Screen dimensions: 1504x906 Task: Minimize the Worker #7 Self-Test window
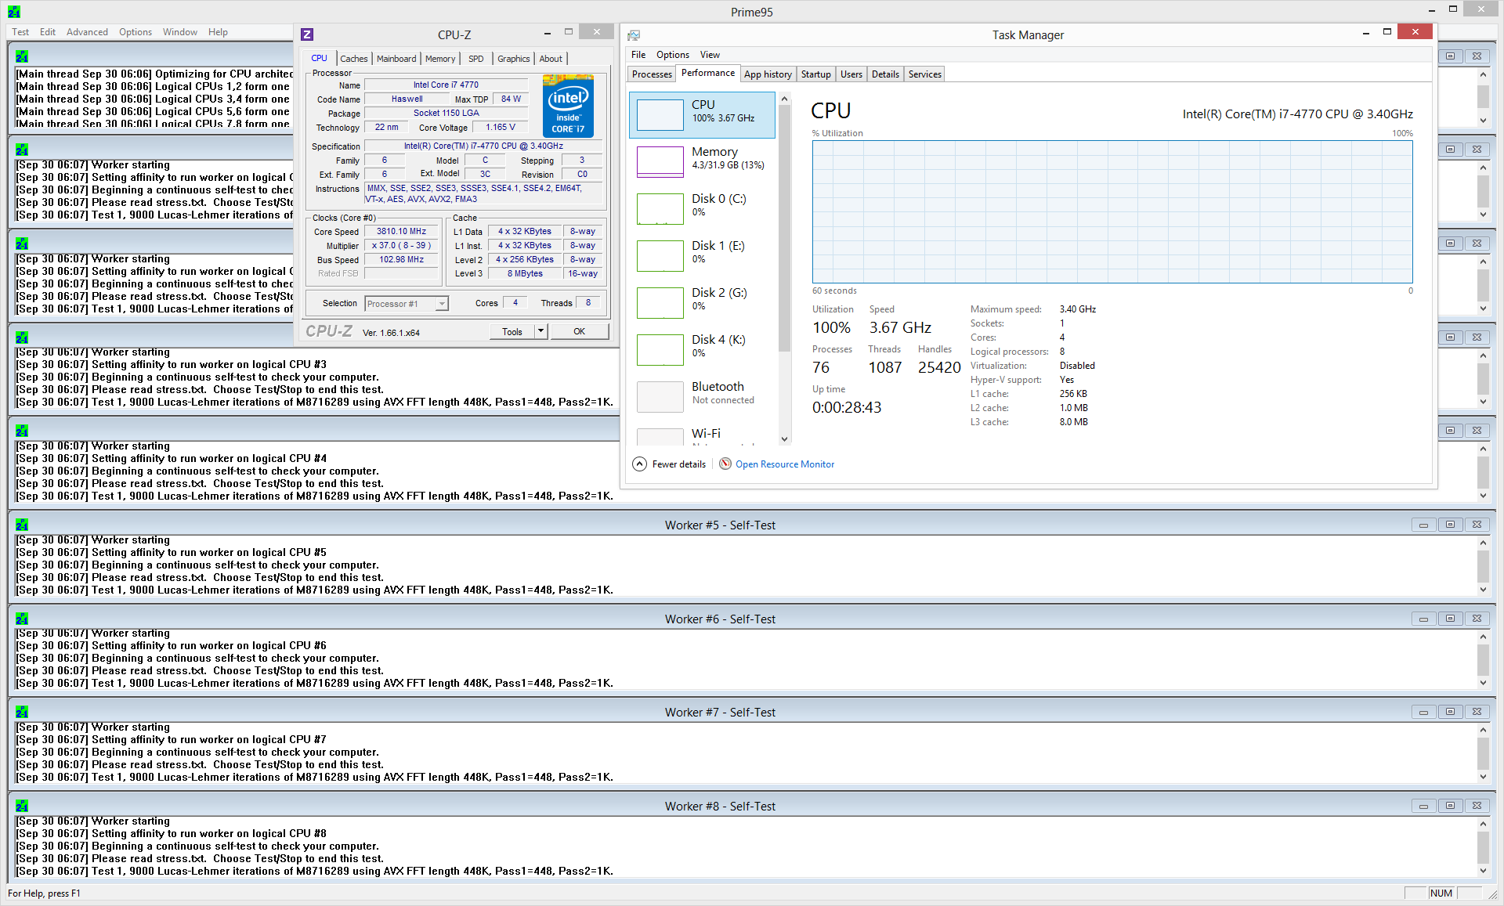tap(1423, 713)
